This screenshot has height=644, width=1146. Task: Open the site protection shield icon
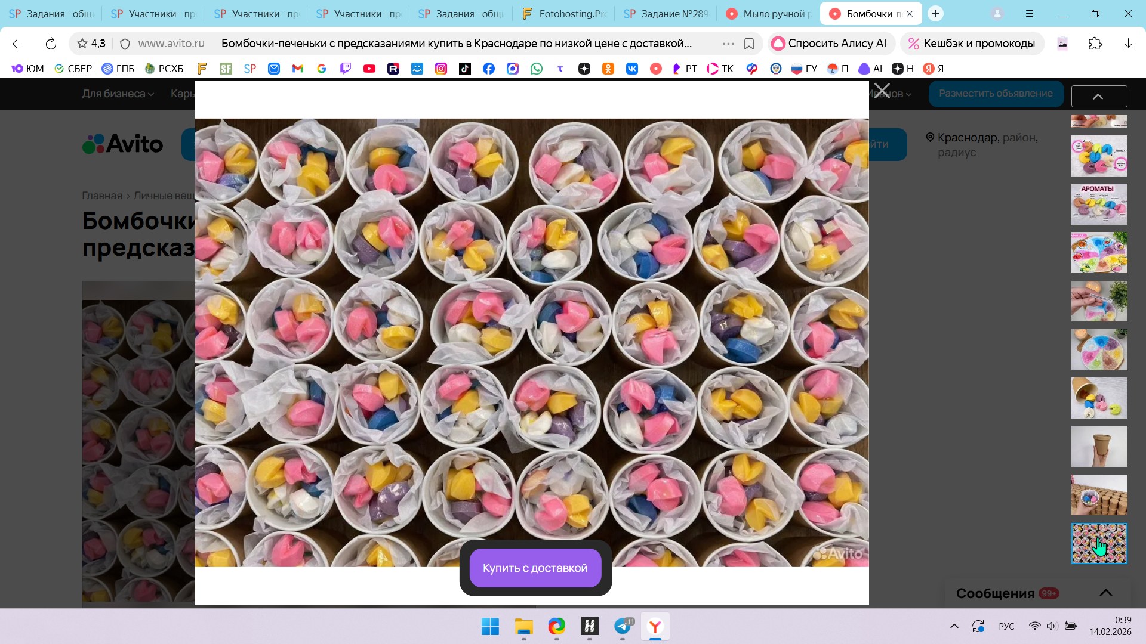click(x=125, y=44)
